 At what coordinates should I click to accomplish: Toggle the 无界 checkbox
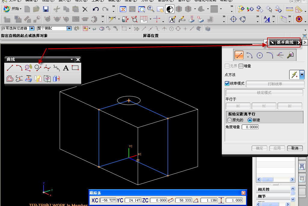click(227, 66)
